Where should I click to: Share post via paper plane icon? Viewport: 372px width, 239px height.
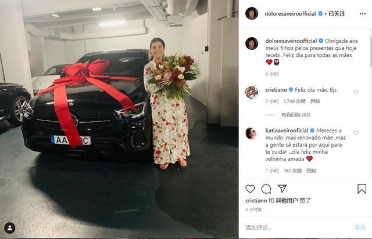[x=282, y=189]
